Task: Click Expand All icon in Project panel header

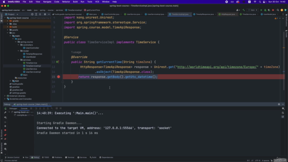Action: (36, 14)
